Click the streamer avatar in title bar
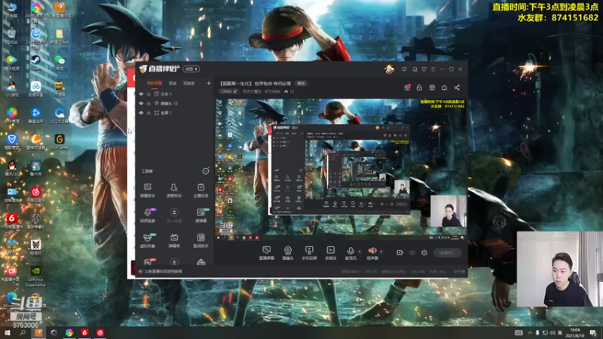Viewport: 603px width, 339px height. tap(389, 69)
